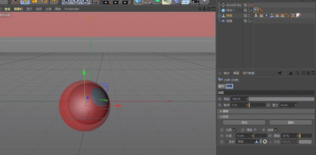
Task: Open the cloner array objects icon
Action: [x=167, y=2]
